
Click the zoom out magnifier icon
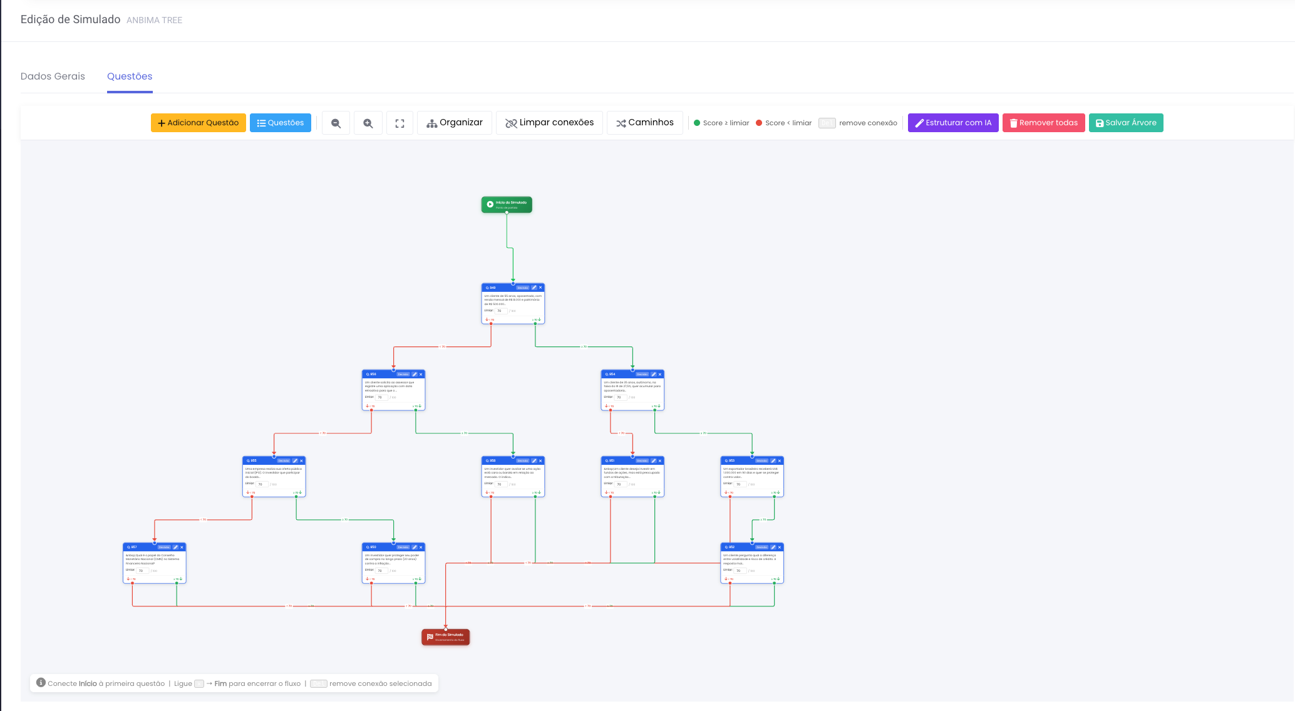coord(336,123)
